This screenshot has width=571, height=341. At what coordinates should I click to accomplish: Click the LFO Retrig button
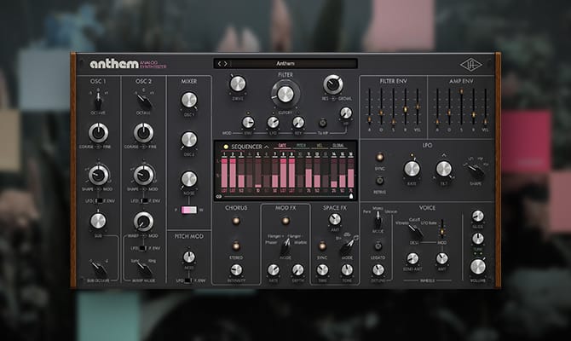pos(379,181)
